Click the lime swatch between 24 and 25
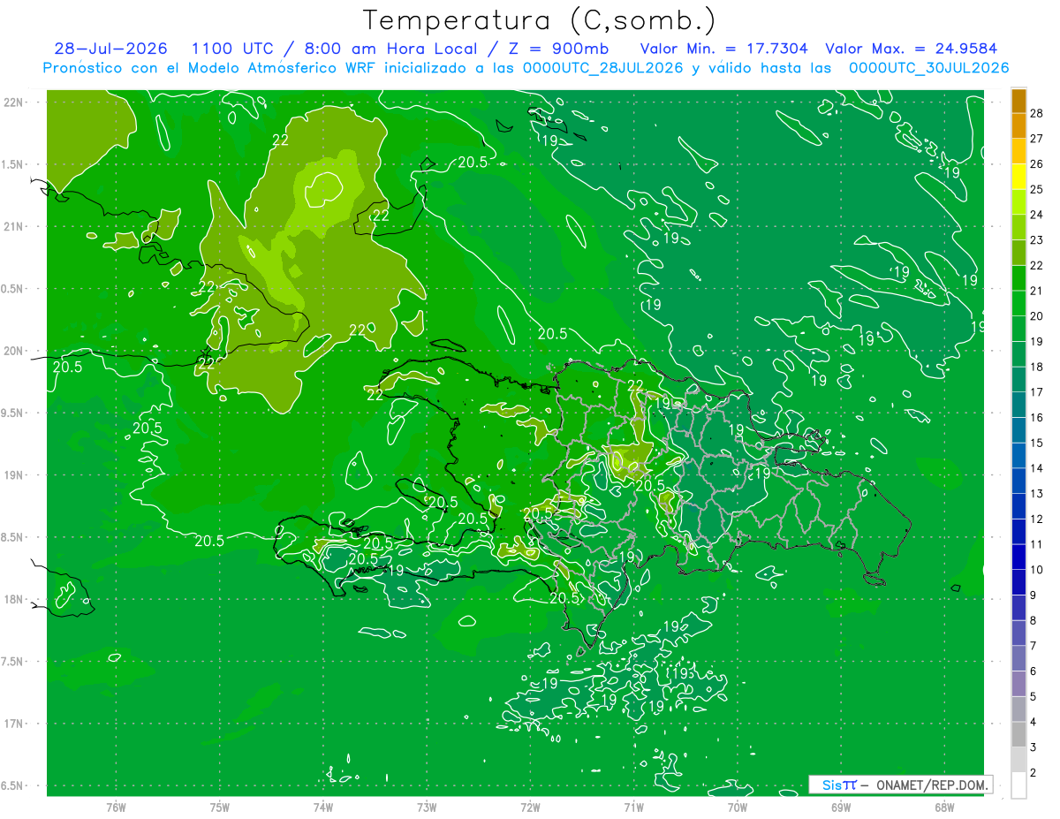Image resolution: width=1060 pixels, height=819 pixels. (1018, 202)
